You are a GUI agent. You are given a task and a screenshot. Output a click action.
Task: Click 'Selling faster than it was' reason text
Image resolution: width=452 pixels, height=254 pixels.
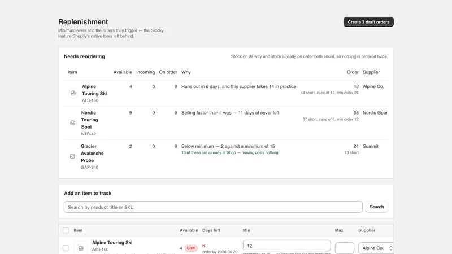[230, 113]
